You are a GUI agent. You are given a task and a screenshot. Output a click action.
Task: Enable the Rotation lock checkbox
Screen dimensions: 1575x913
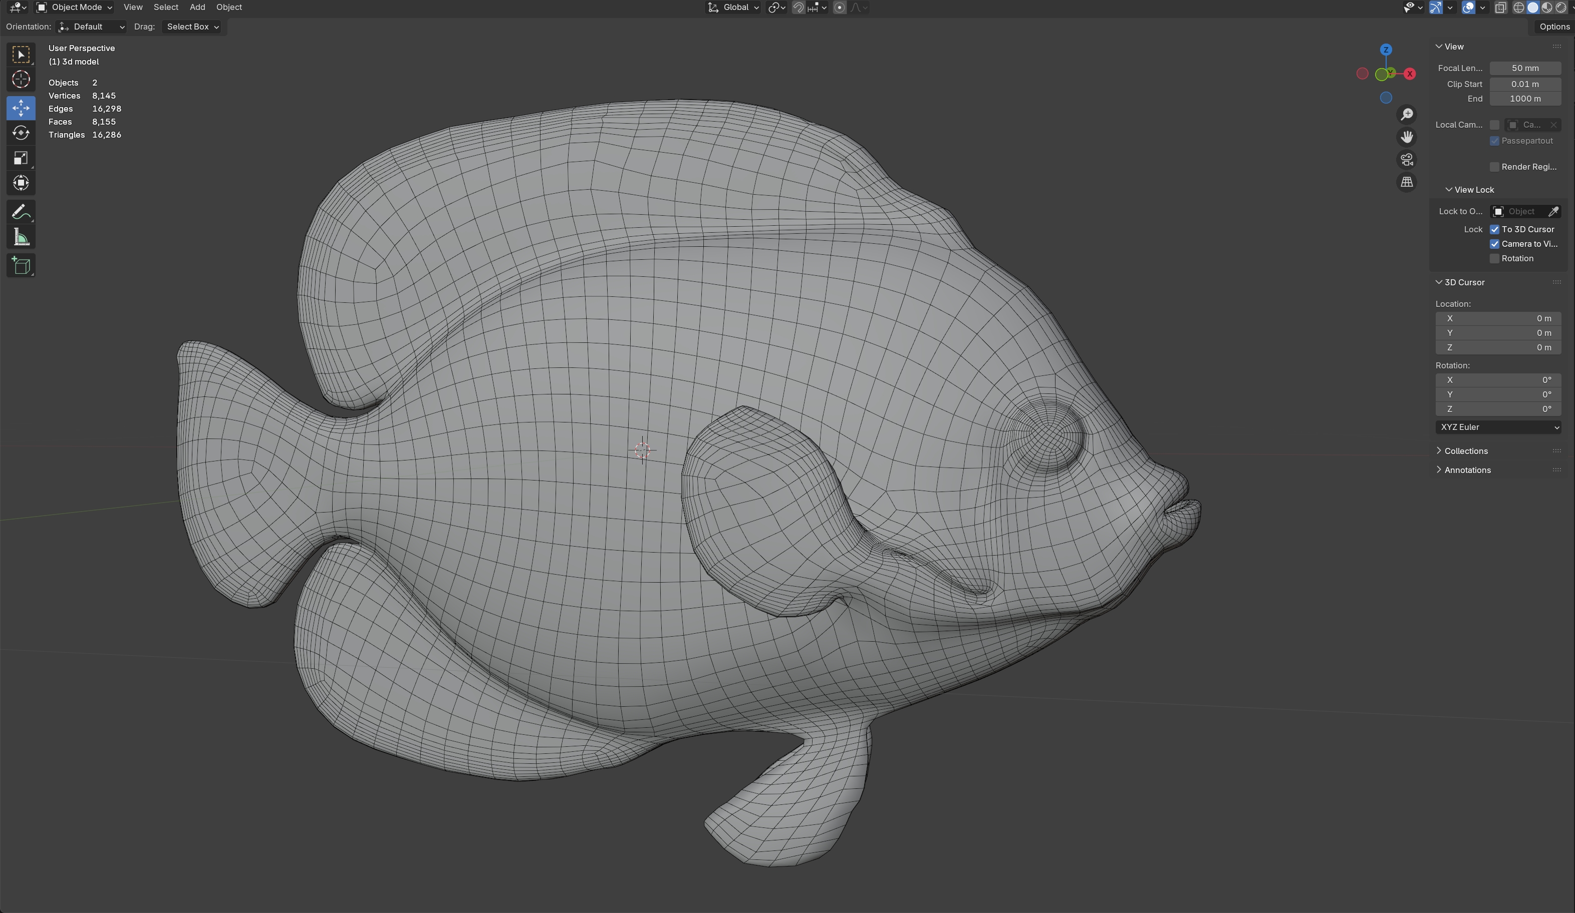[x=1494, y=259]
